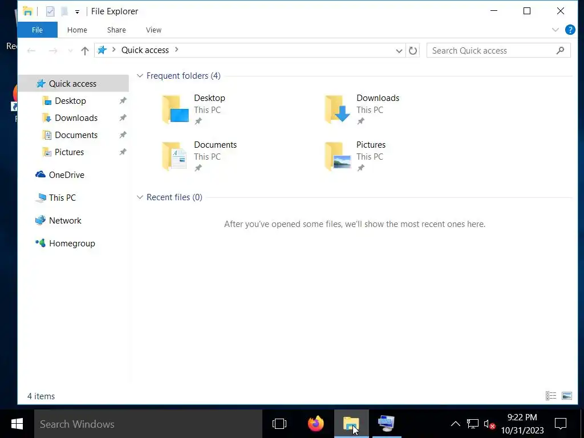Select Quick access in navigation pane

[74, 83]
